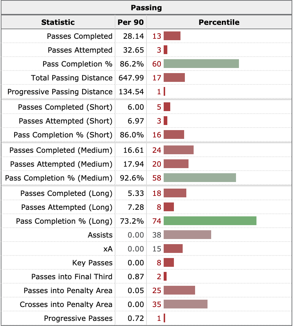
Task: Click the Passing table title
Action: (x=146, y=7)
